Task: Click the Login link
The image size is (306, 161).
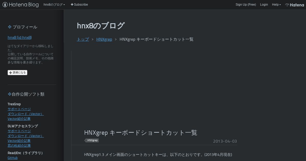Action: (x=264, y=5)
